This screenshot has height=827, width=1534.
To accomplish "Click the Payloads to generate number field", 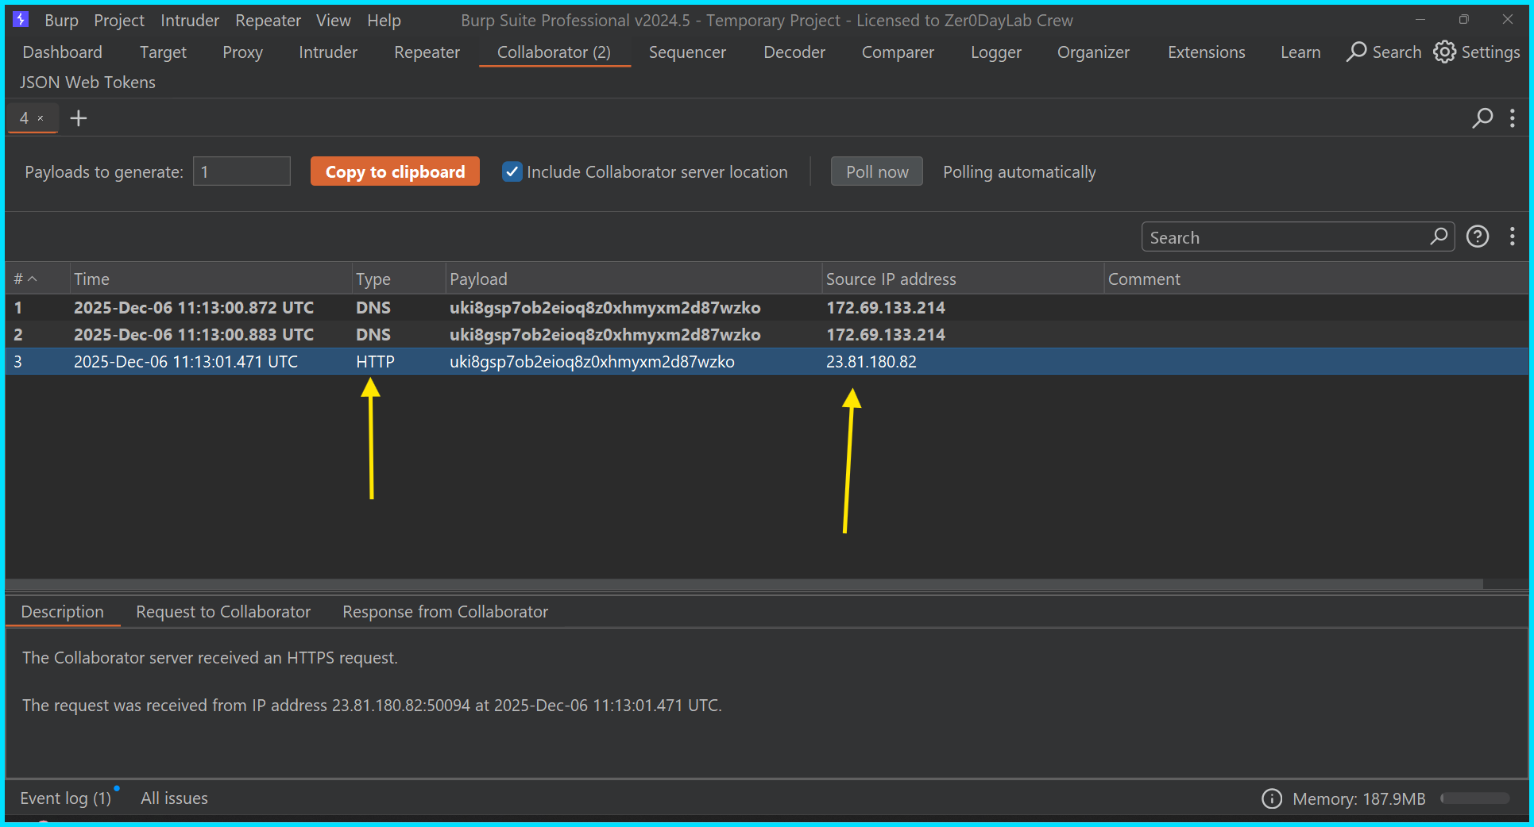I will (x=241, y=171).
